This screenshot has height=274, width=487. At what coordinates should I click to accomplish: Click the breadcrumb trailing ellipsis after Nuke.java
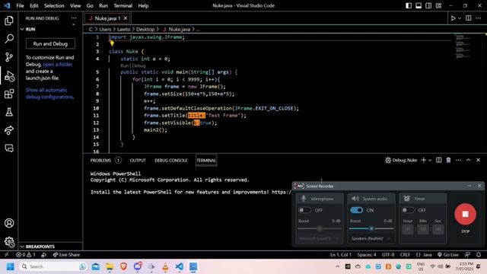pos(198,30)
